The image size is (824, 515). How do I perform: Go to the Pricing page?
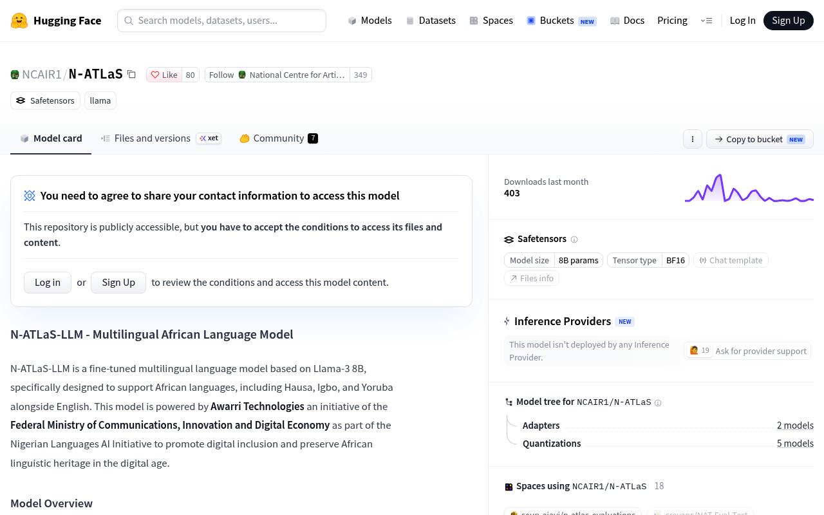click(672, 21)
